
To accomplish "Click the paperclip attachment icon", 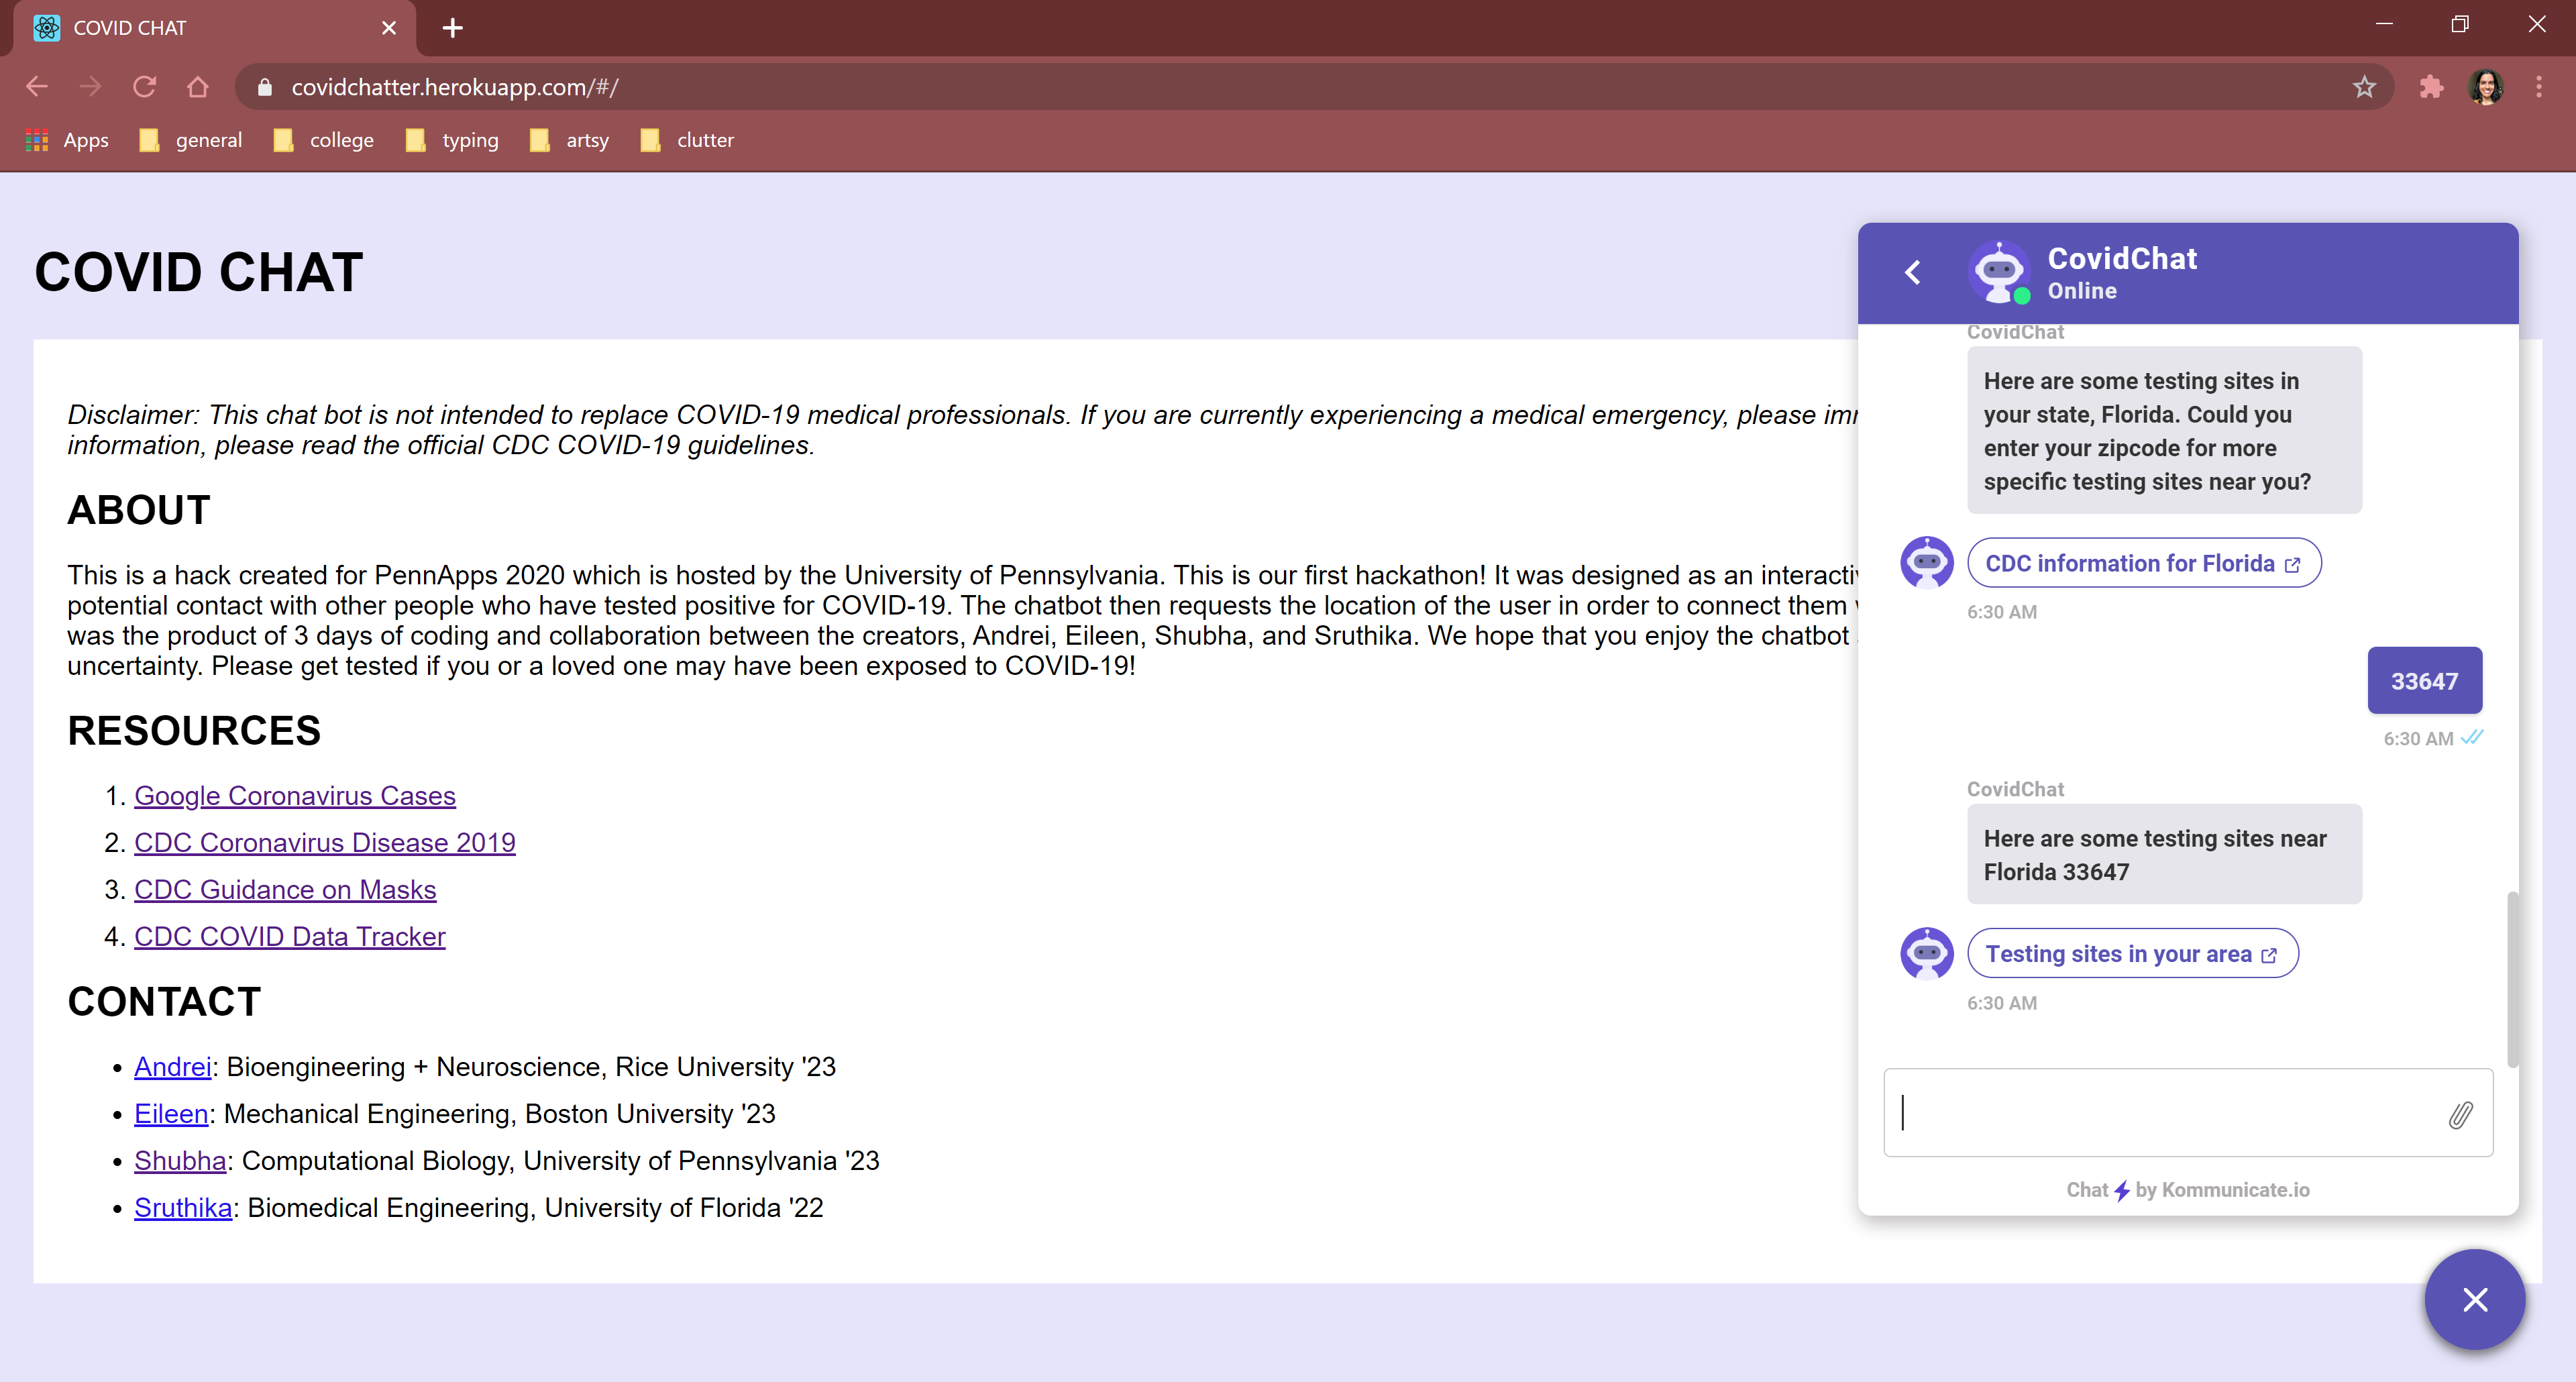I will click(x=2460, y=1114).
